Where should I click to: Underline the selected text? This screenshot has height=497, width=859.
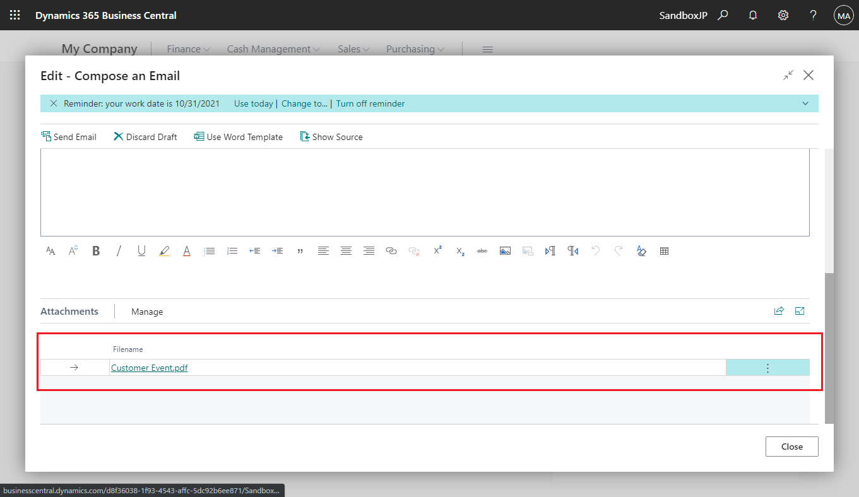click(141, 250)
